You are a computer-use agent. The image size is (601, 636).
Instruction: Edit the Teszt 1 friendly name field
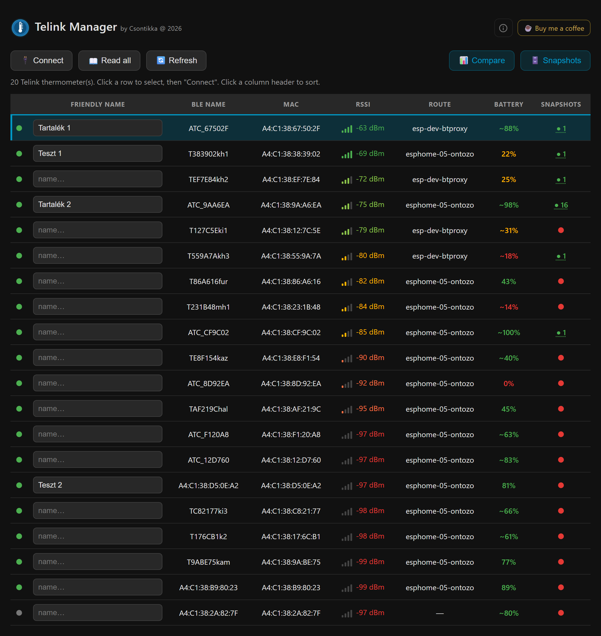97,153
